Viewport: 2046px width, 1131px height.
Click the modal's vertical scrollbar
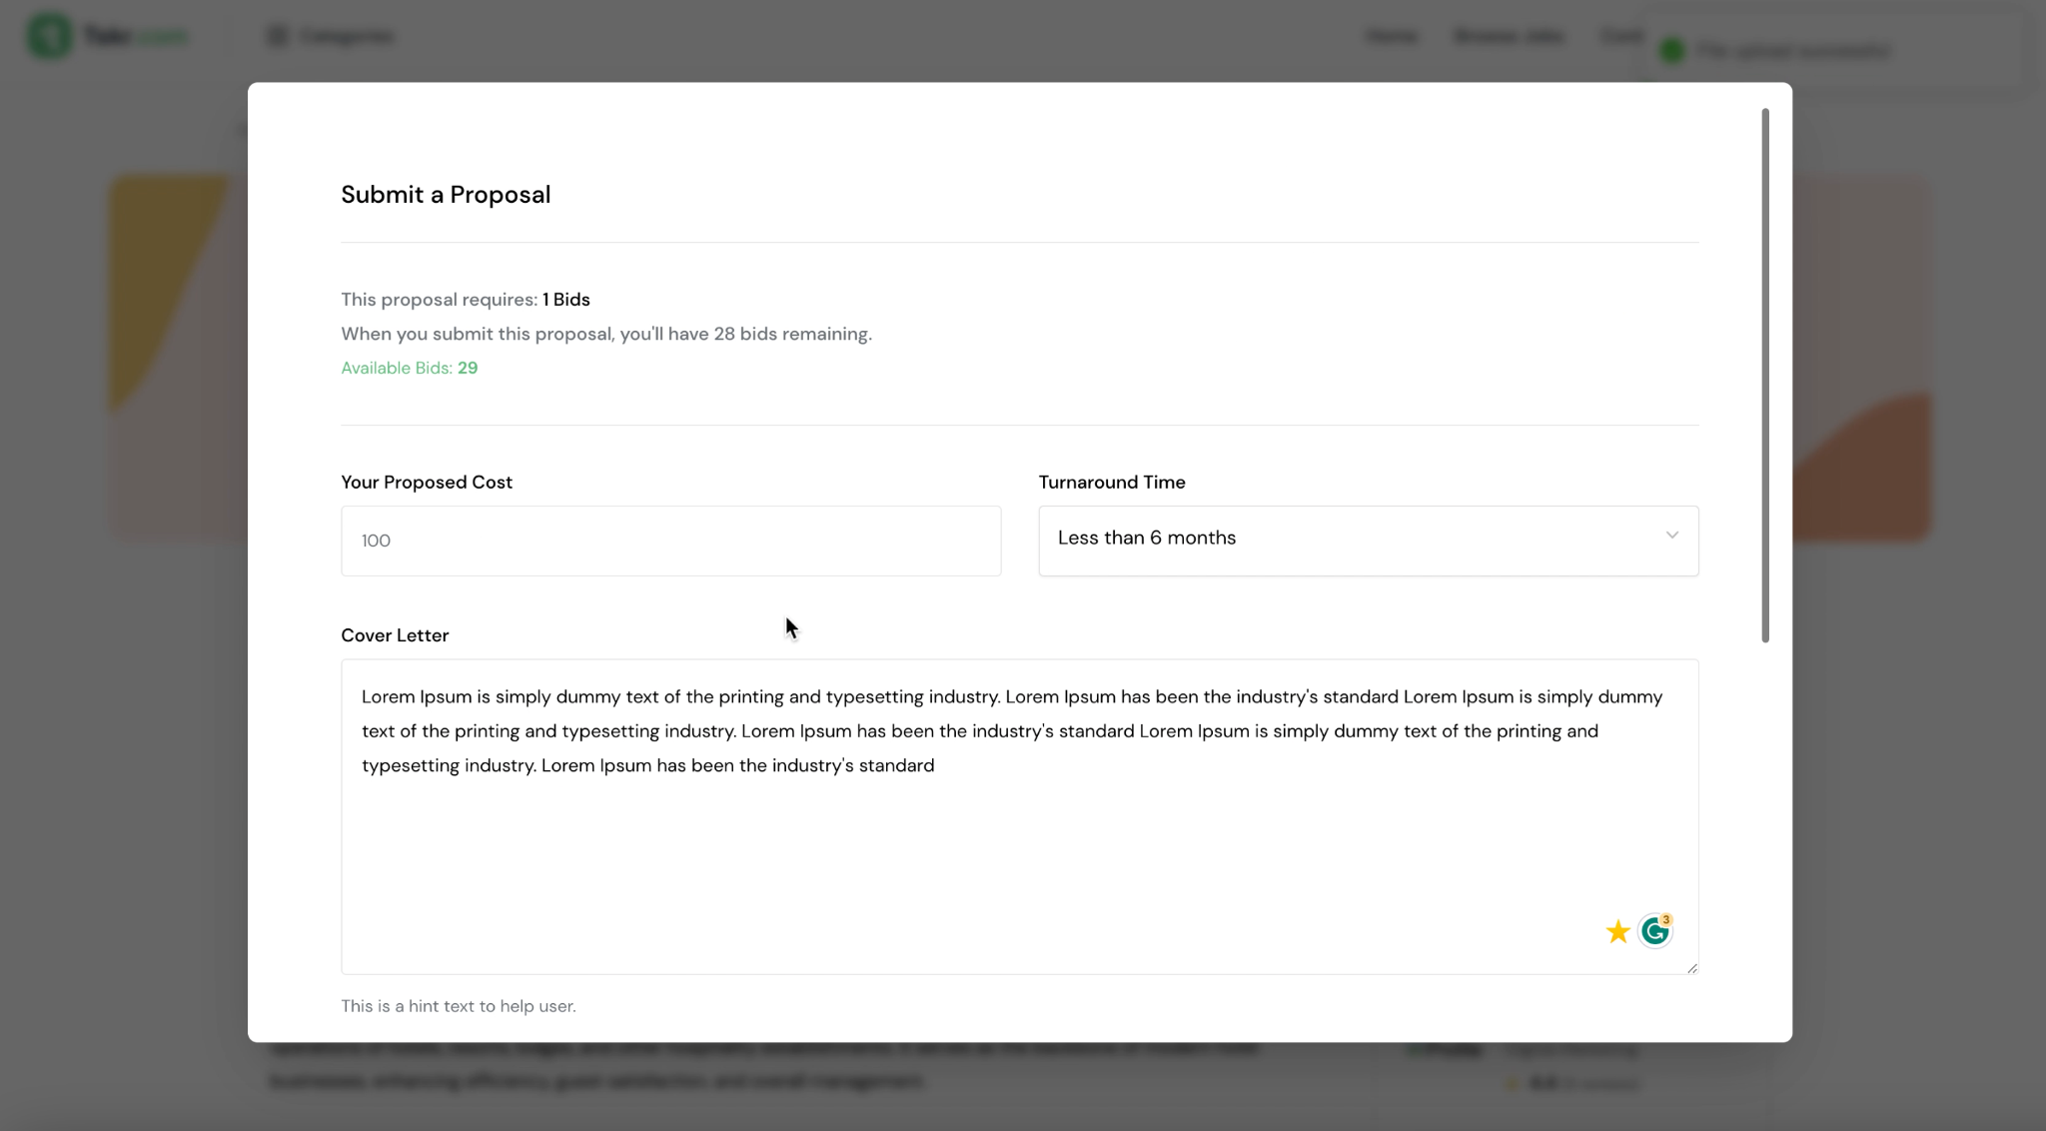tap(1765, 375)
